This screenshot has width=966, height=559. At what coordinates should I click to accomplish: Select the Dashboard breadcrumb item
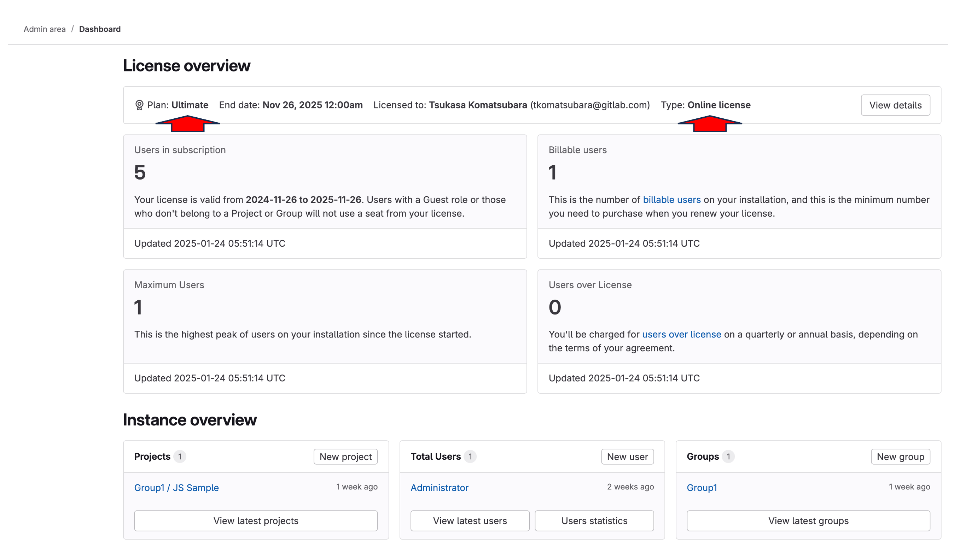pyautogui.click(x=100, y=29)
